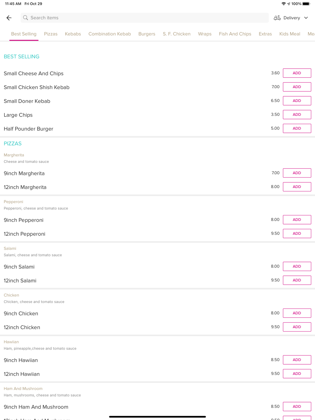This screenshot has width=315, height=420.
Task: Add Small Cheese And Chips
Action: (297, 73)
